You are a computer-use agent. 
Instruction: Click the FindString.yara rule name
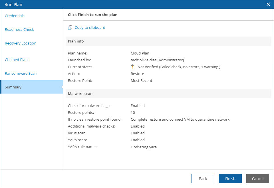click(144, 147)
